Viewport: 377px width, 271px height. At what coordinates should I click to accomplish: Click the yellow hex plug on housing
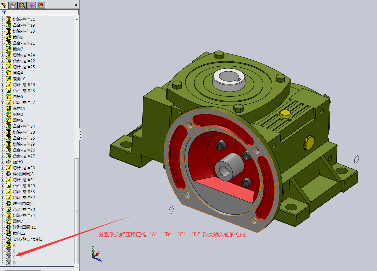285,114
